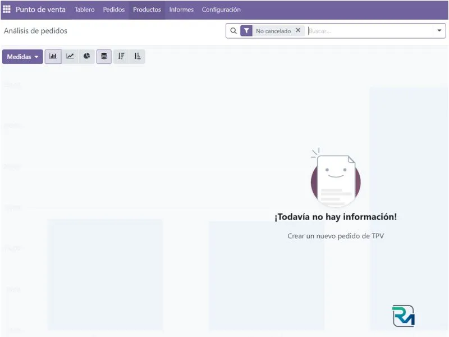Open the main apps grid menu
The width and height of the screenshot is (449, 337).
(x=7, y=10)
